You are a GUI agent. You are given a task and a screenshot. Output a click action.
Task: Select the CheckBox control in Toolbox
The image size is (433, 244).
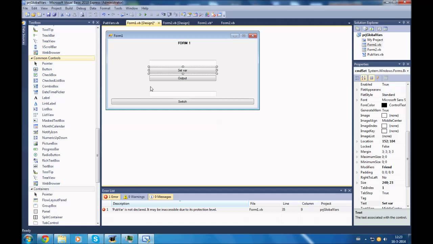[49, 75]
